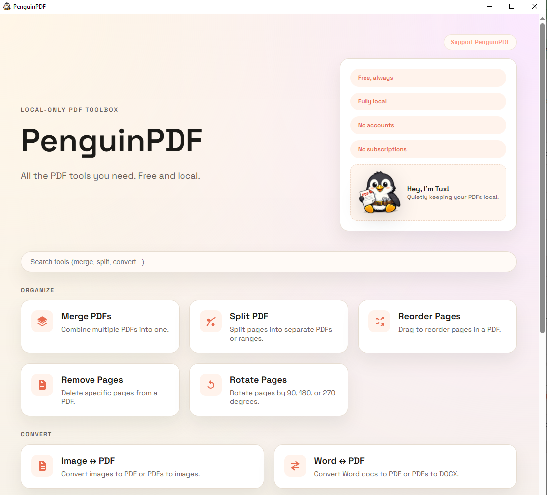This screenshot has height=495, width=547.
Task: Open the Split PDF tool card
Action: tap(269, 326)
